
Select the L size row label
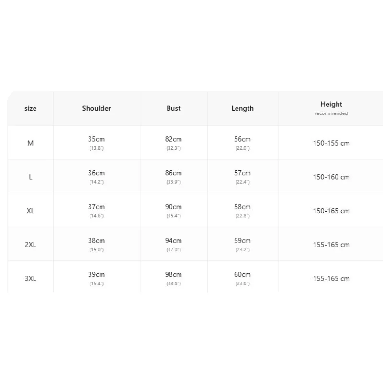pos(30,177)
